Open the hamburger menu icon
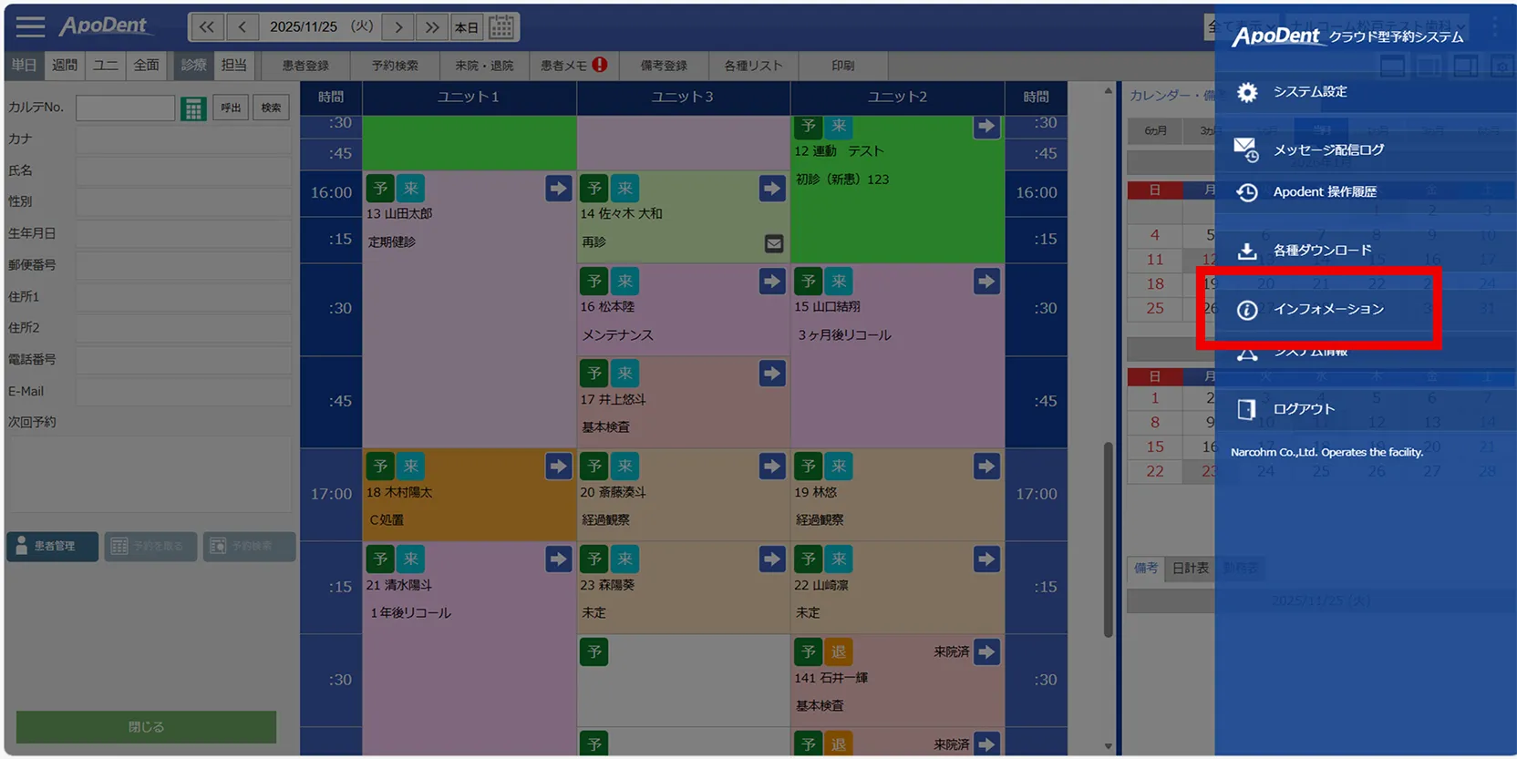1517x759 pixels. click(x=30, y=26)
